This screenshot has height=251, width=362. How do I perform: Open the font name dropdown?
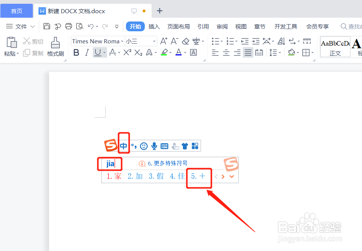122,41
